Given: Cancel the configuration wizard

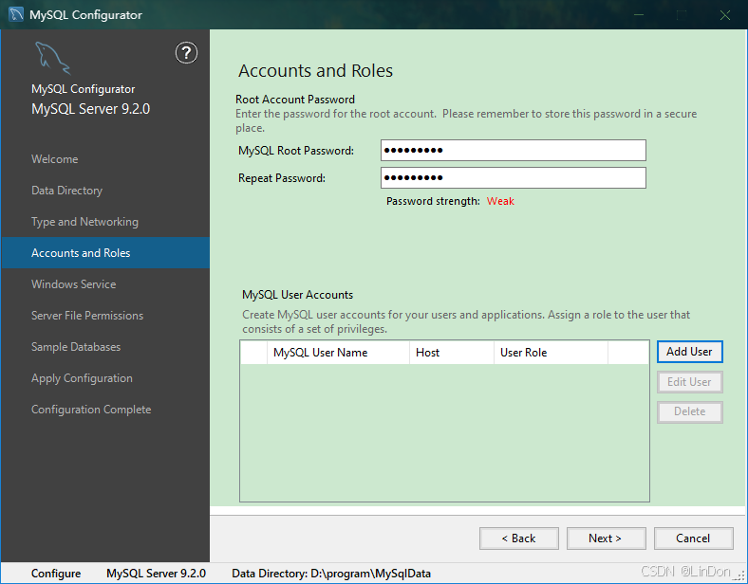Looking at the screenshot, I should (693, 538).
